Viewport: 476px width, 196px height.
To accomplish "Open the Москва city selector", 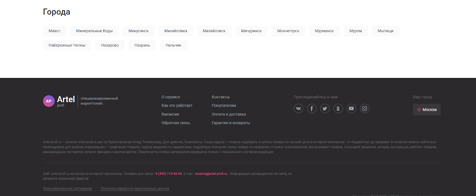I will tap(427, 110).
